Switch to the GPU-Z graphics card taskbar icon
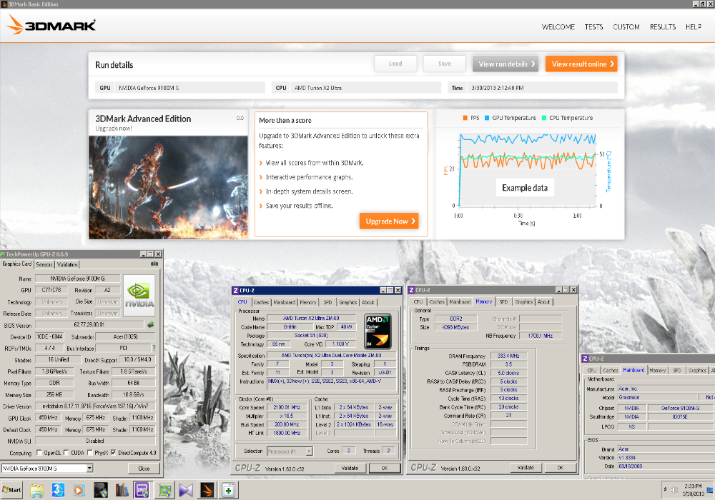The image size is (715, 500). coord(164,490)
